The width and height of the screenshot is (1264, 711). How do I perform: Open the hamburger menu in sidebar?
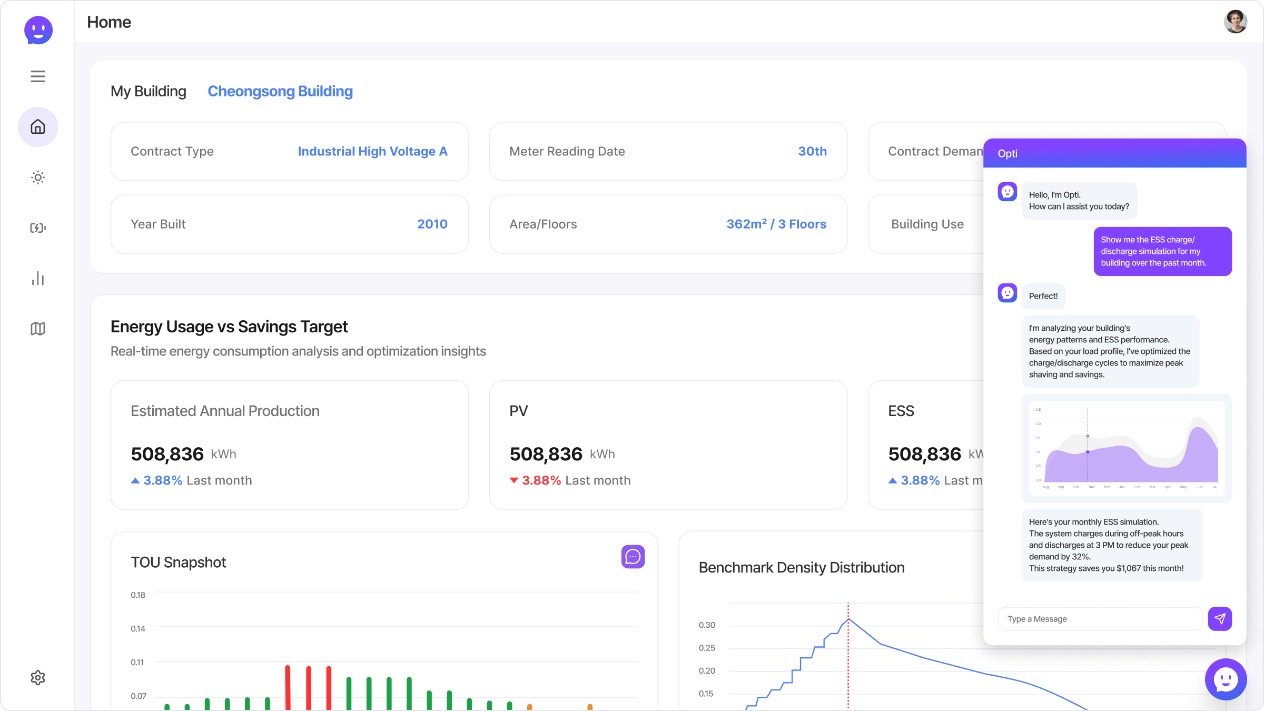[38, 76]
